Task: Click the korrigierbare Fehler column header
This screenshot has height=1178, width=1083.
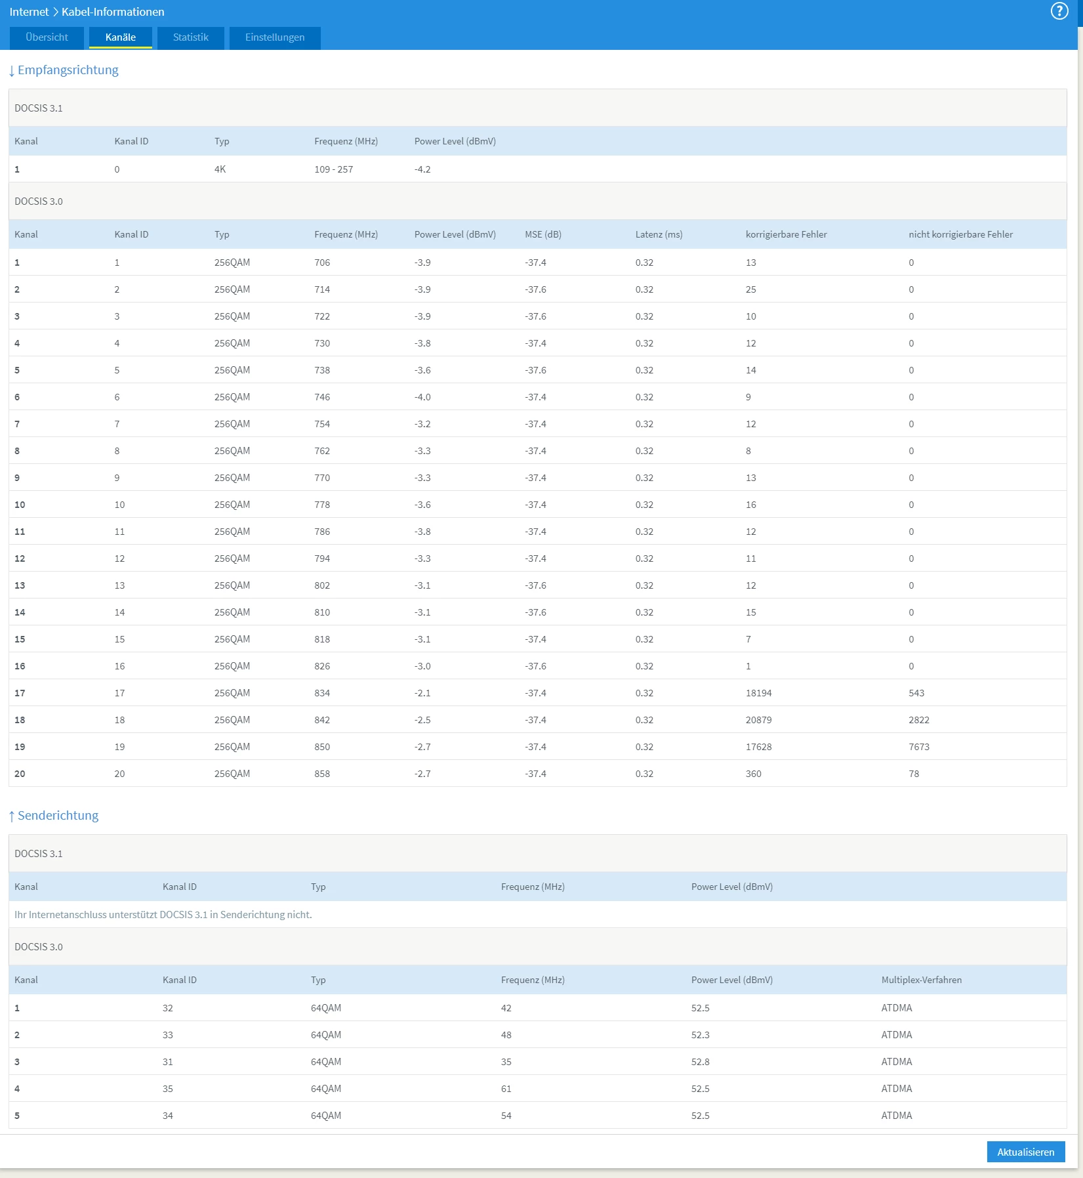Action: [x=786, y=234]
